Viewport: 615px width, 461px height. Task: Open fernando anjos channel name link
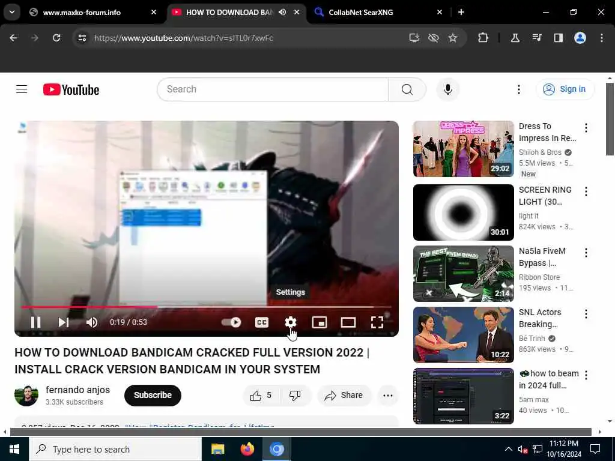point(77,390)
